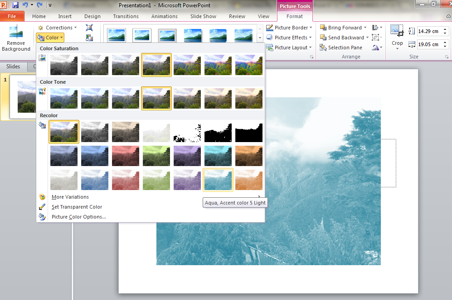Select the Picture Tools Format tab
452x300 pixels.
click(x=295, y=16)
